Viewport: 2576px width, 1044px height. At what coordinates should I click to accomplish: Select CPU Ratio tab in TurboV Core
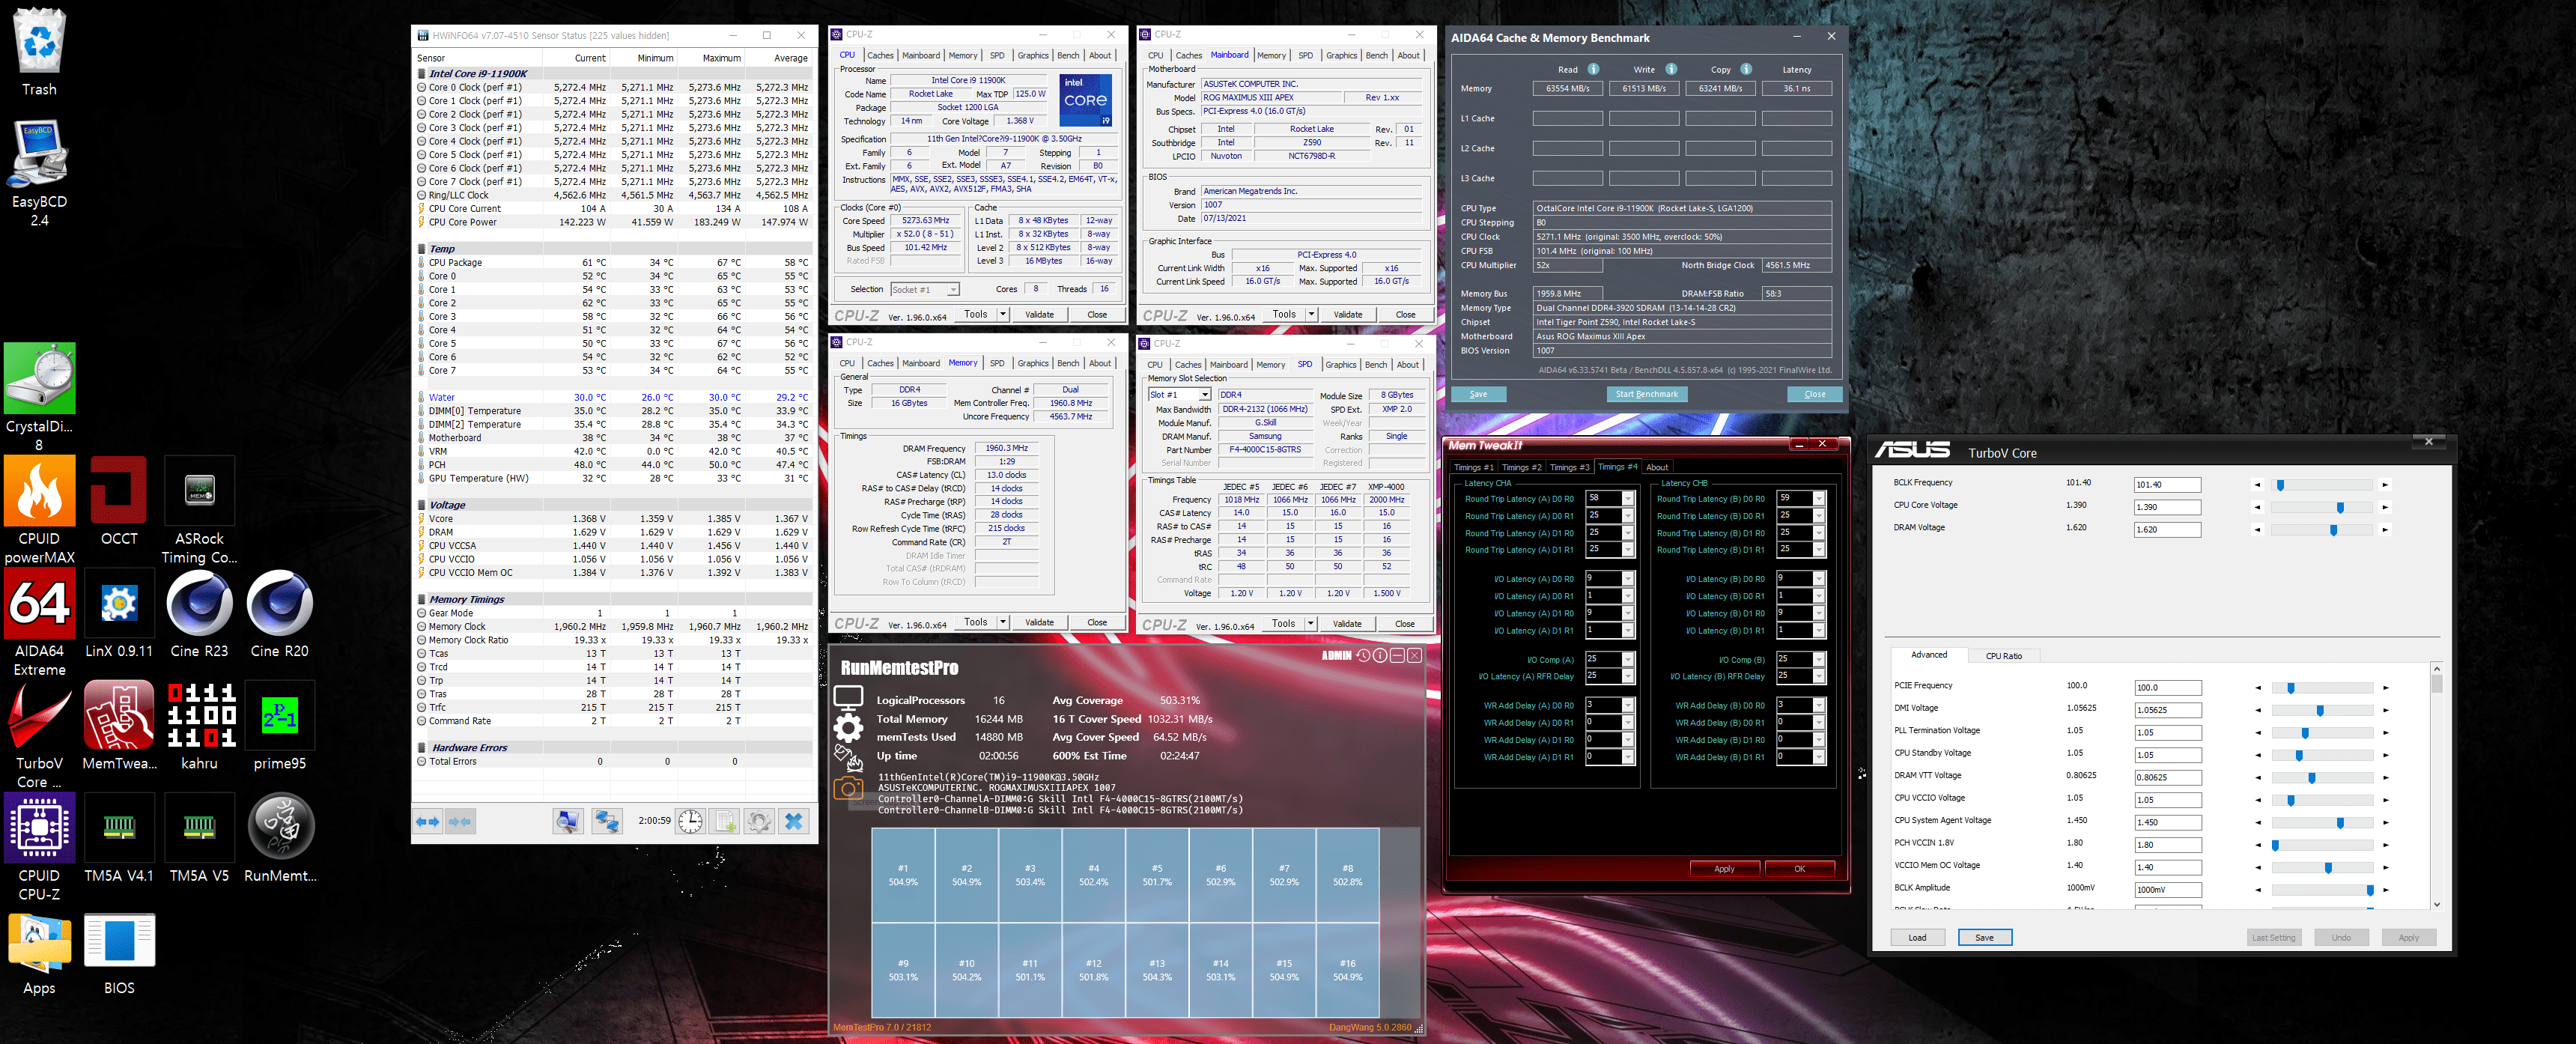click(2003, 656)
